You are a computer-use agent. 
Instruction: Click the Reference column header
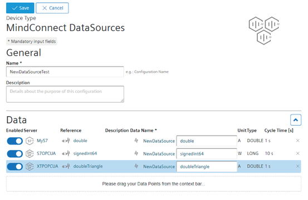coord(71,131)
